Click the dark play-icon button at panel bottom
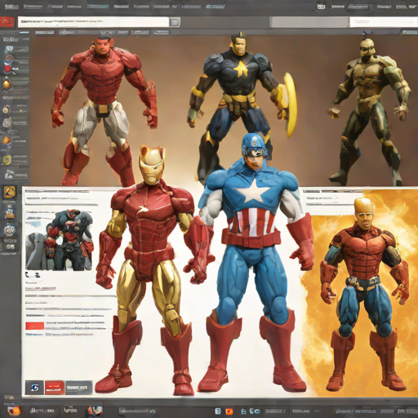This screenshot has height=418, width=418. [x=34, y=388]
